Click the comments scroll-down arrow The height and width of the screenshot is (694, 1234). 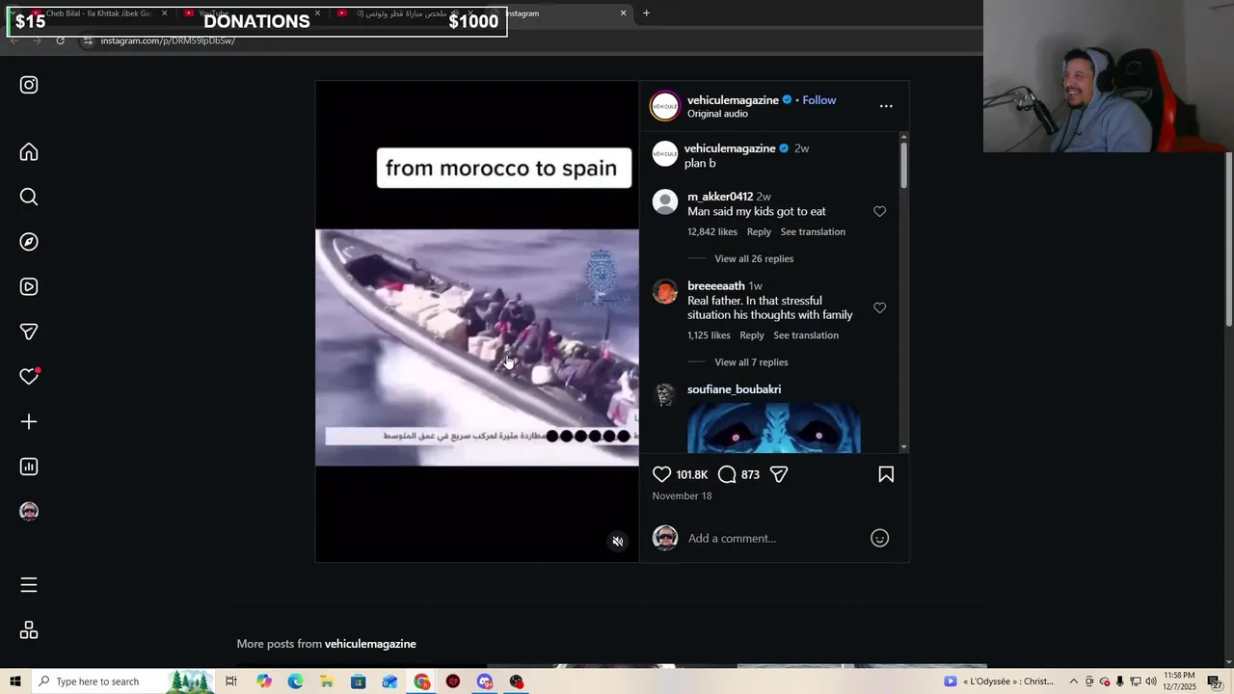click(x=903, y=446)
